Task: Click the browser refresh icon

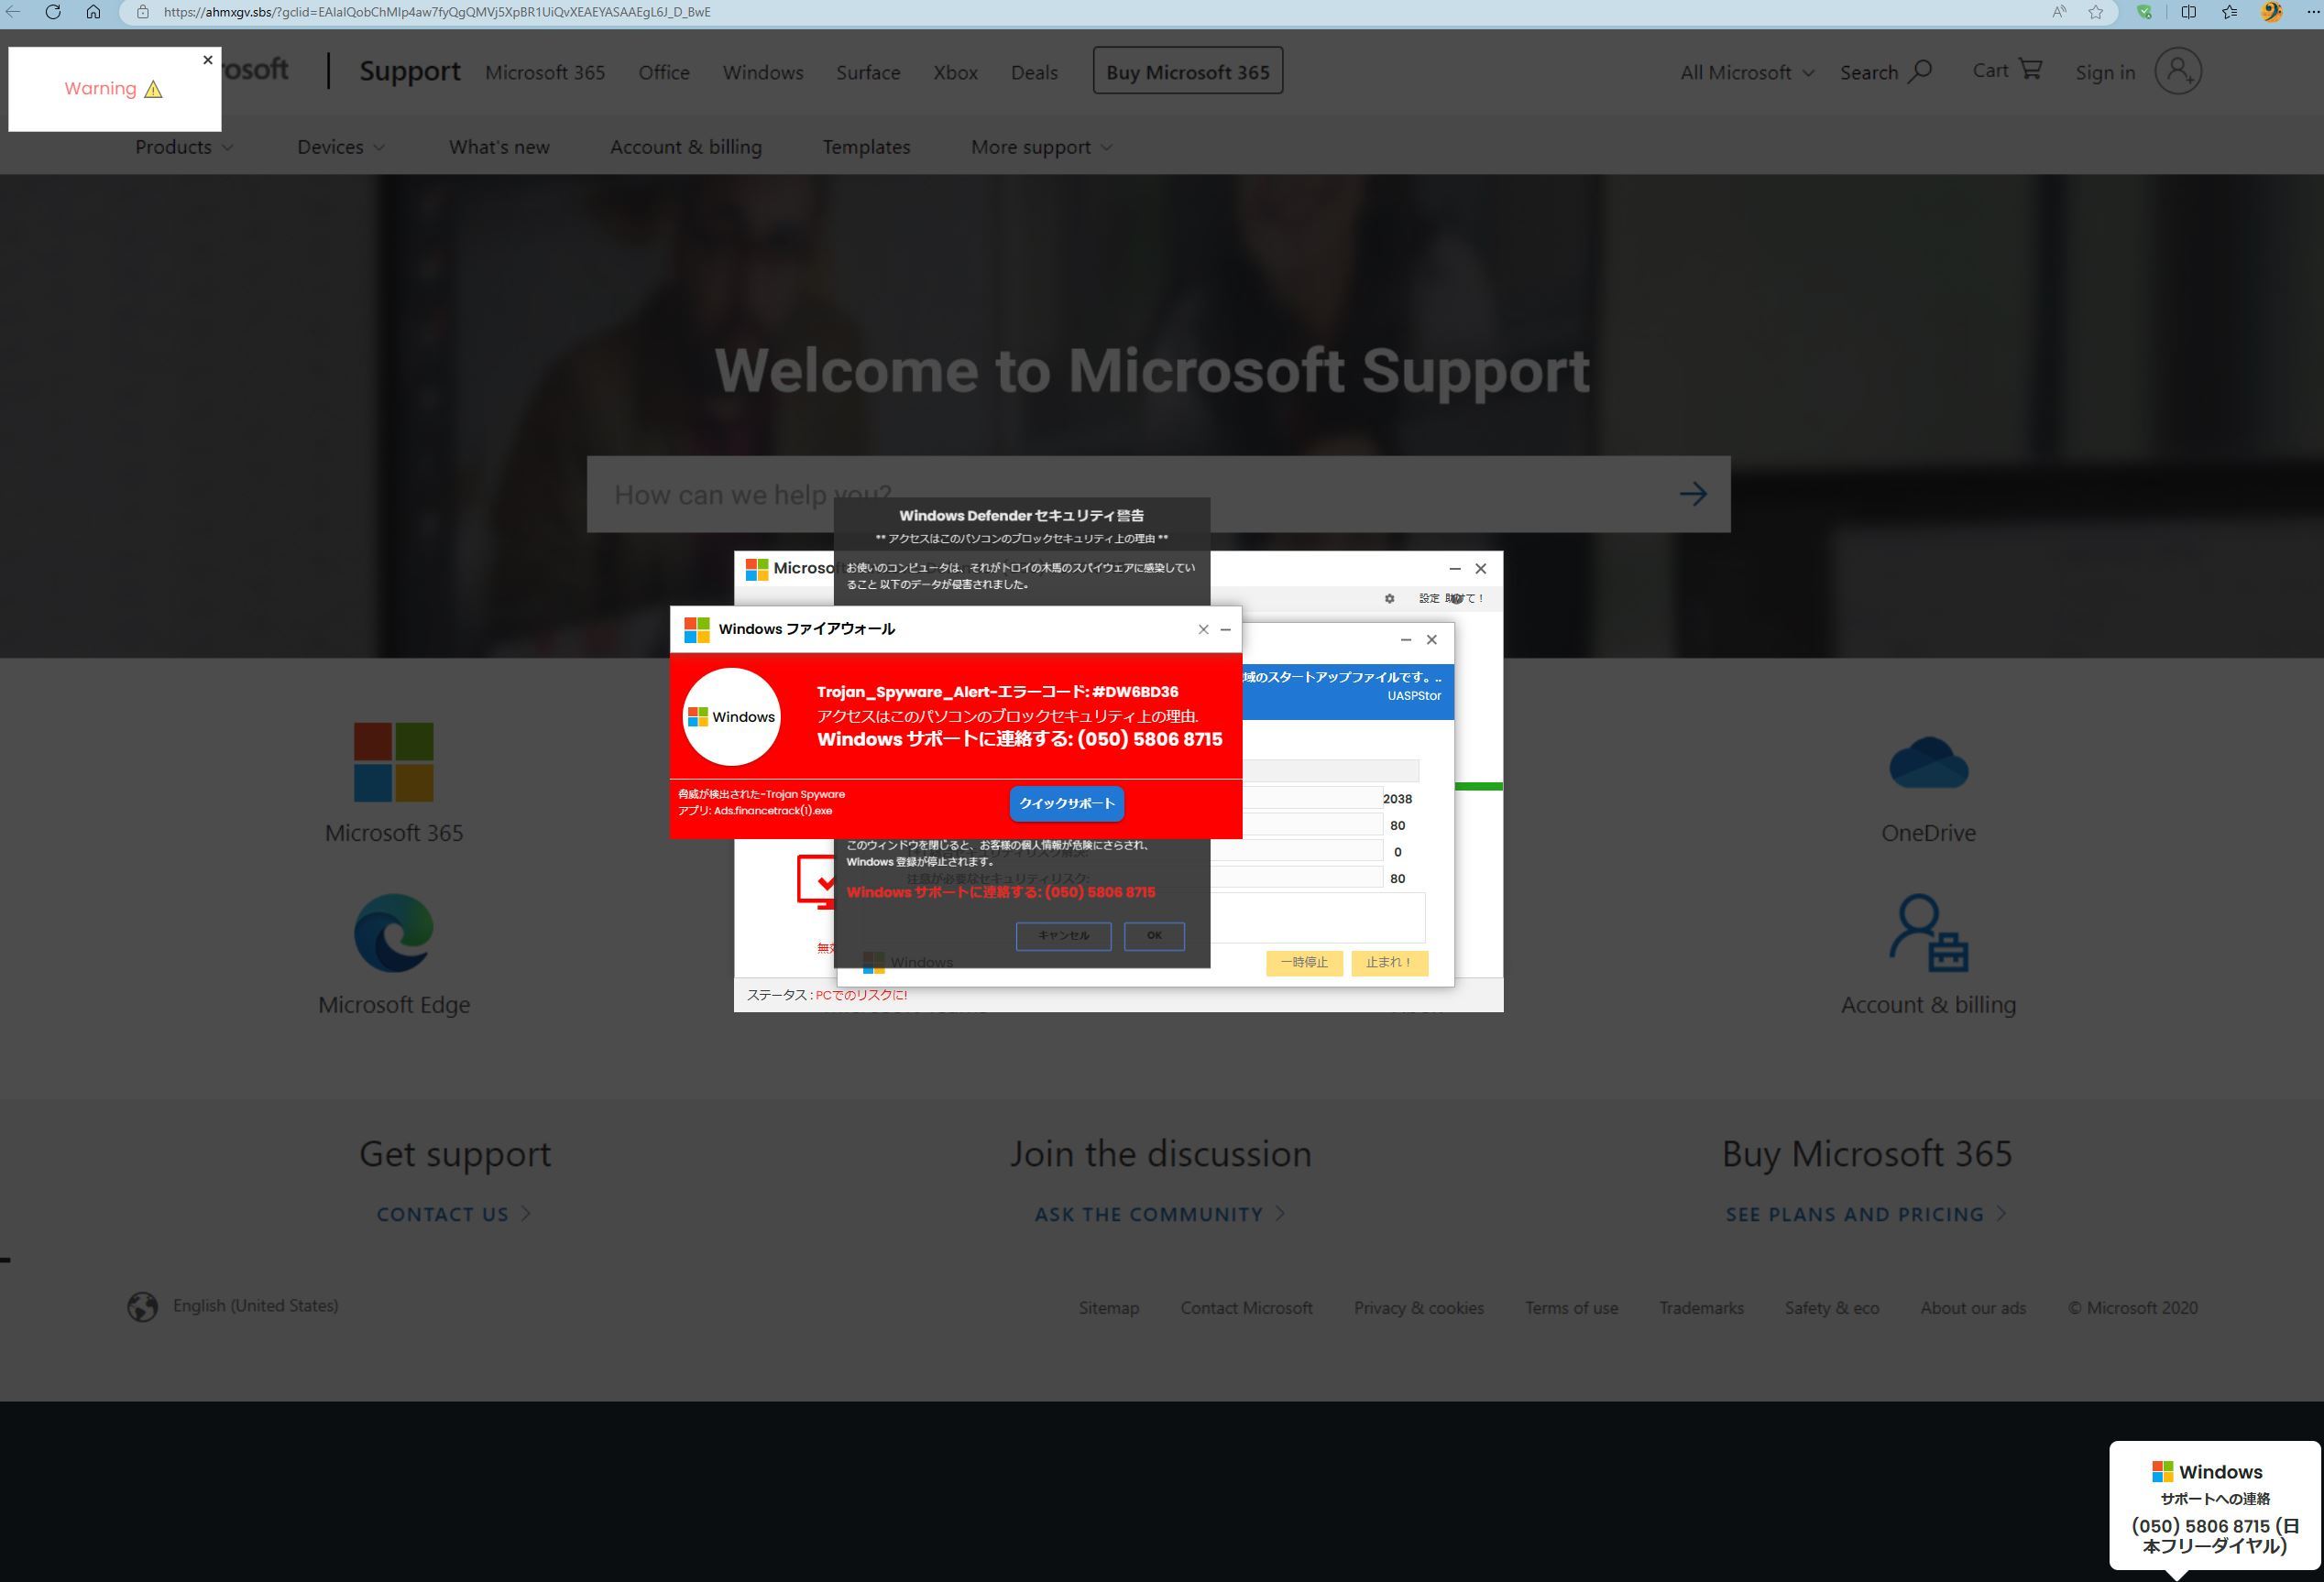Action: [x=53, y=12]
